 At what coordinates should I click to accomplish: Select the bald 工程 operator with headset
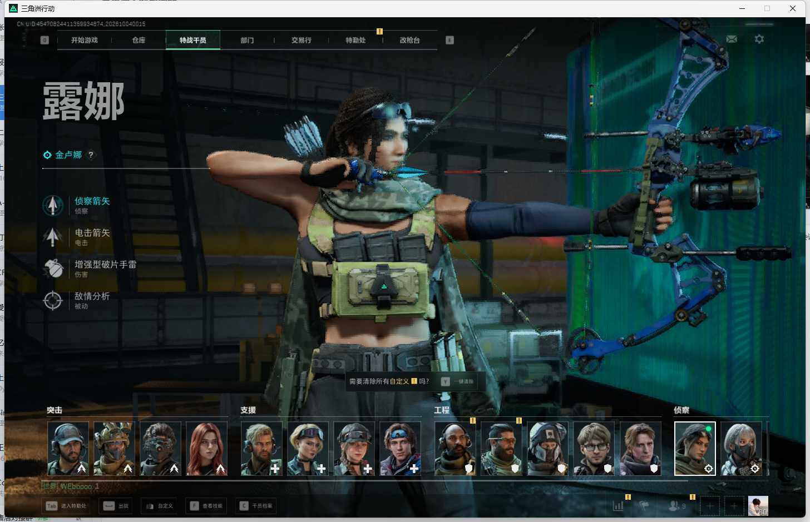click(455, 449)
